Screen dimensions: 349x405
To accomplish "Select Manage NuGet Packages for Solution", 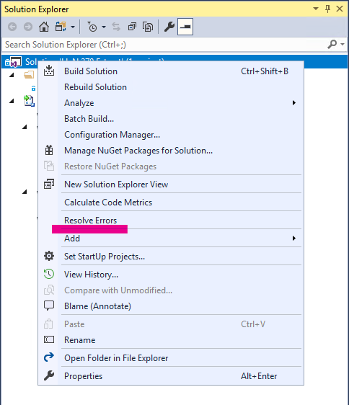I will (x=171, y=151).
